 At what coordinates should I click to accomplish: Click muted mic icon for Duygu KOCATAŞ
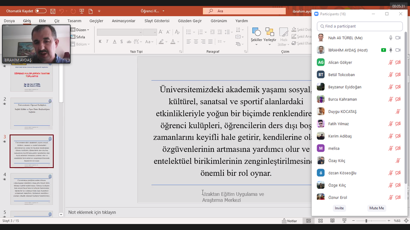[398, 112]
